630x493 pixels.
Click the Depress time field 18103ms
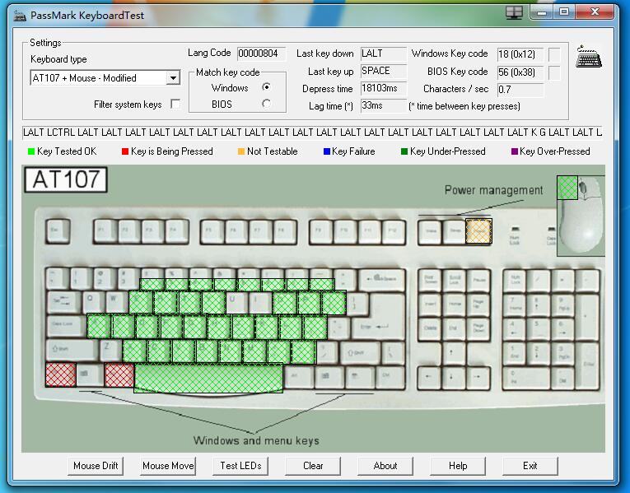[x=384, y=88]
